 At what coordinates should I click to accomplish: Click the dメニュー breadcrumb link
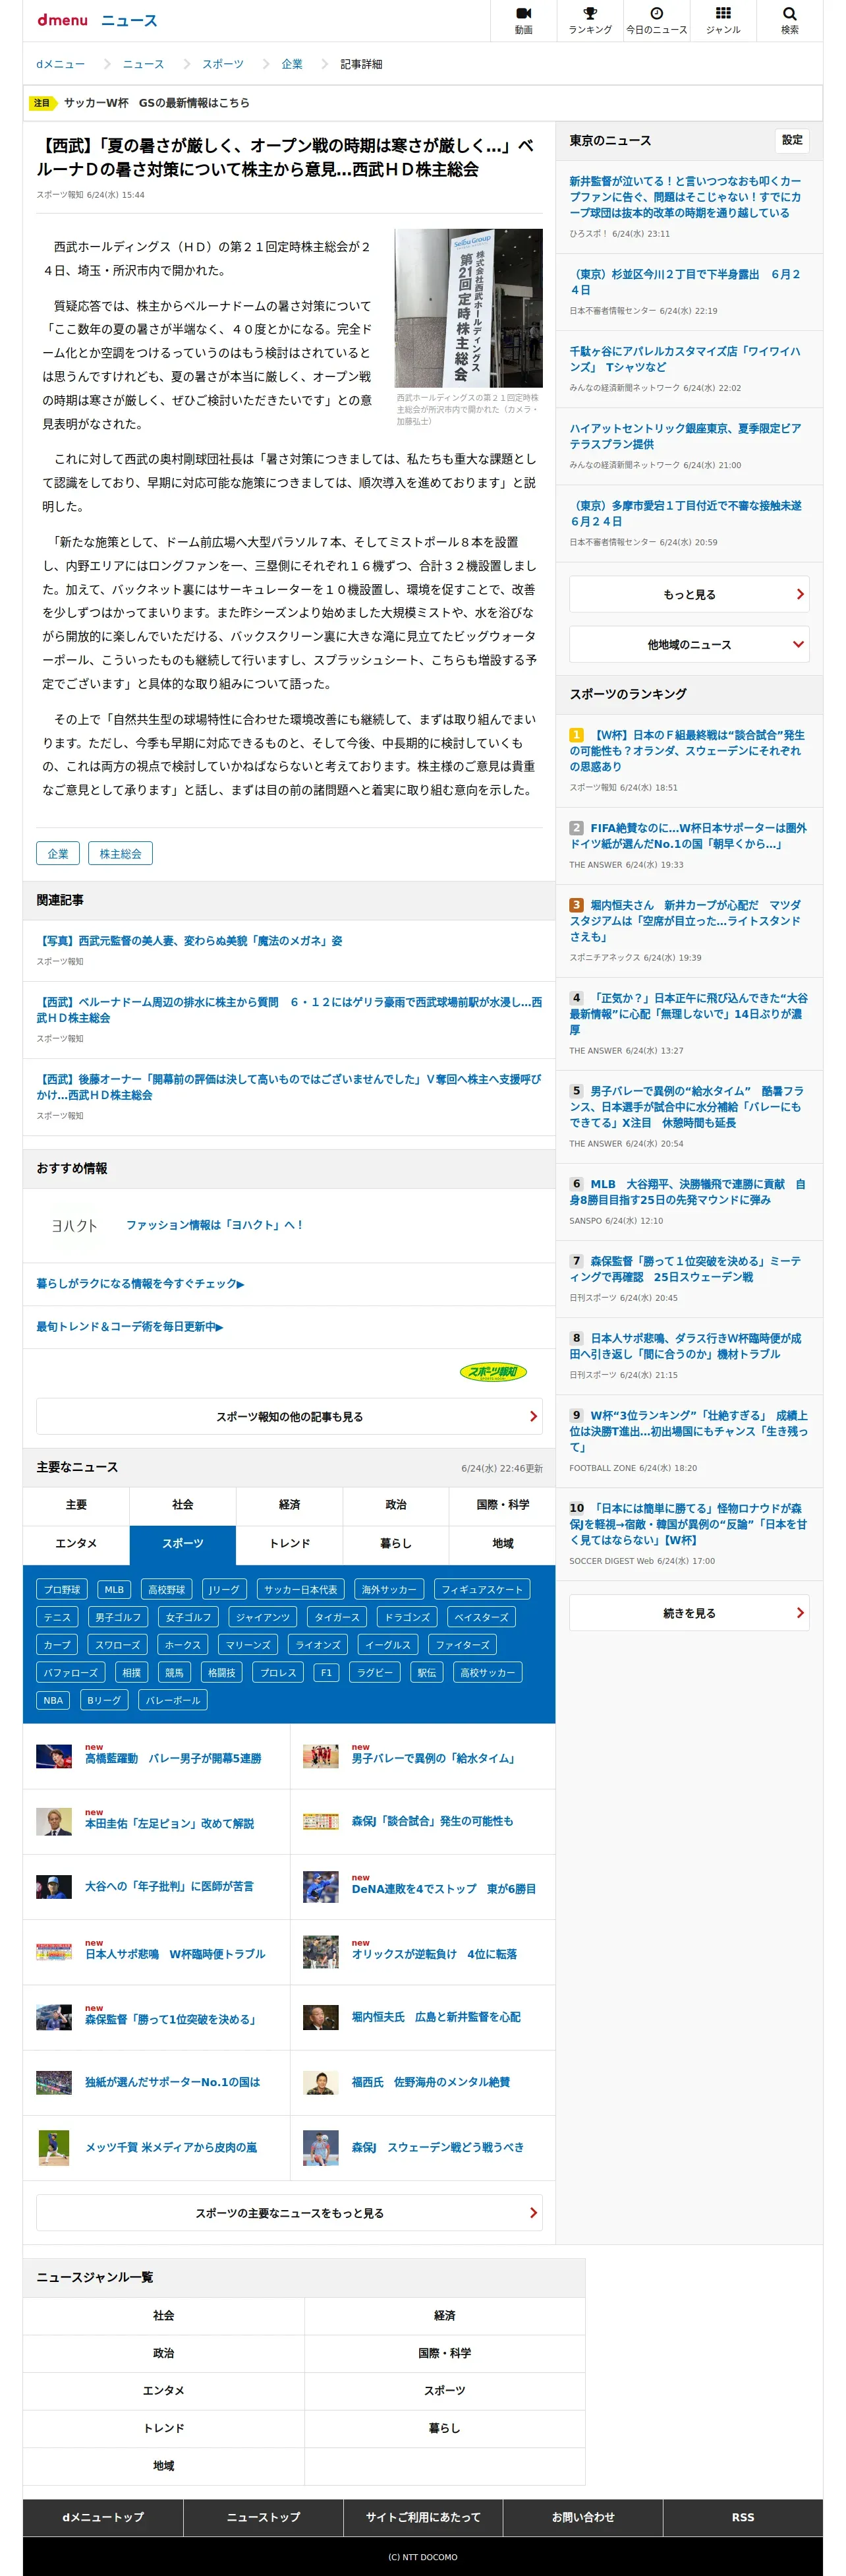60,64
